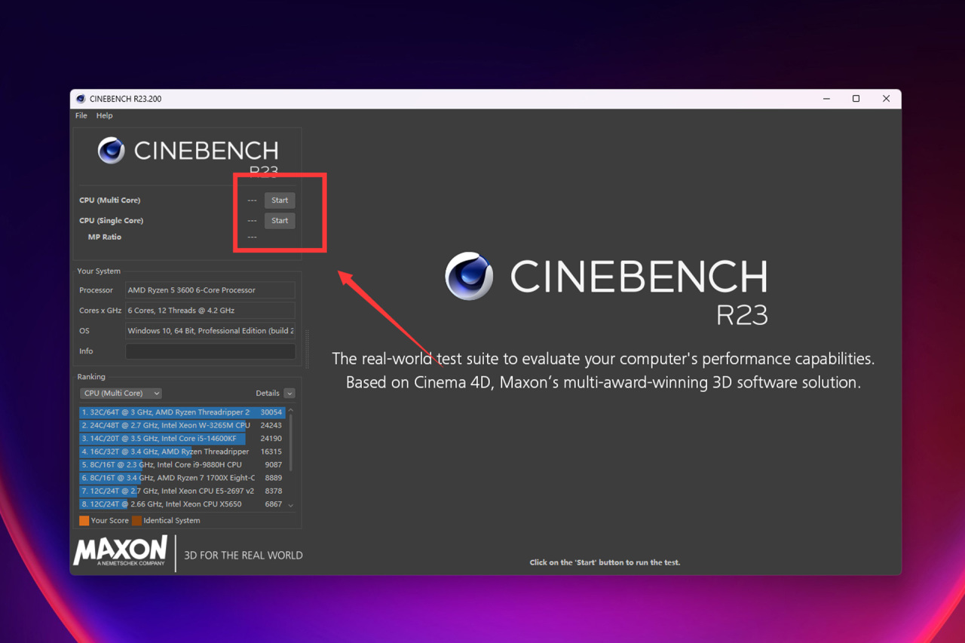Select ranking row 2, Intel Xeon W-3265M
Image resolution: width=965 pixels, height=643 pixels.
pos(182,425)
